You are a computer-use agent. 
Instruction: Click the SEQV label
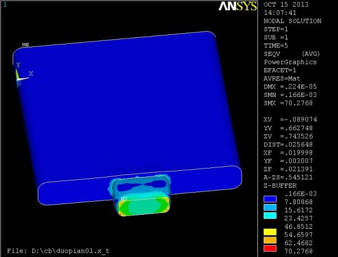pyautogui.click(x=272, y=54)
